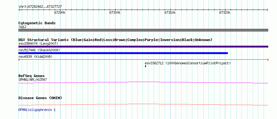The width and height of the screenshot is (277, 119).
Task: Select the Cytogenetic Bands track title
Action: (37, 23)
